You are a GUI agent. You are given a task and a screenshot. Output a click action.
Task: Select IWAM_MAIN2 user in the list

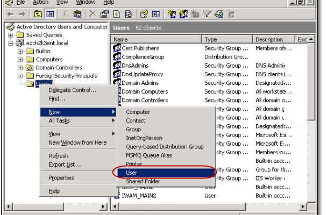139,197
